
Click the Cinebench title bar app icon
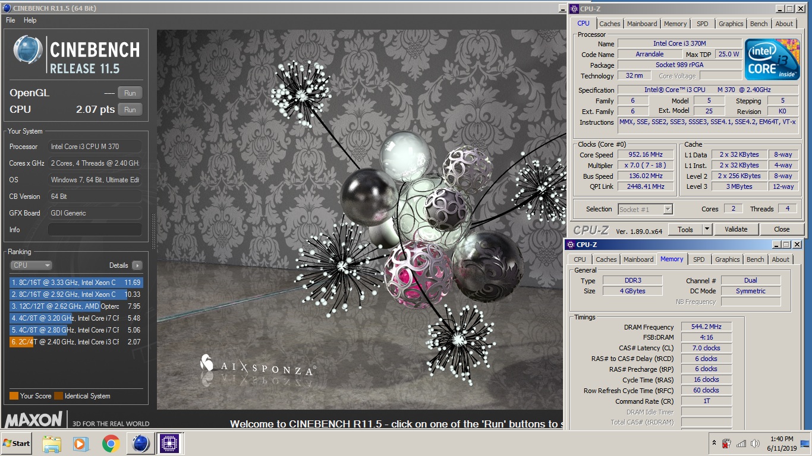[7, 8]
